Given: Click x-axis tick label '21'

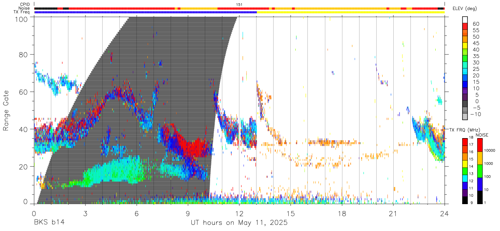Looking at the screenshot, I should (393, 213).
